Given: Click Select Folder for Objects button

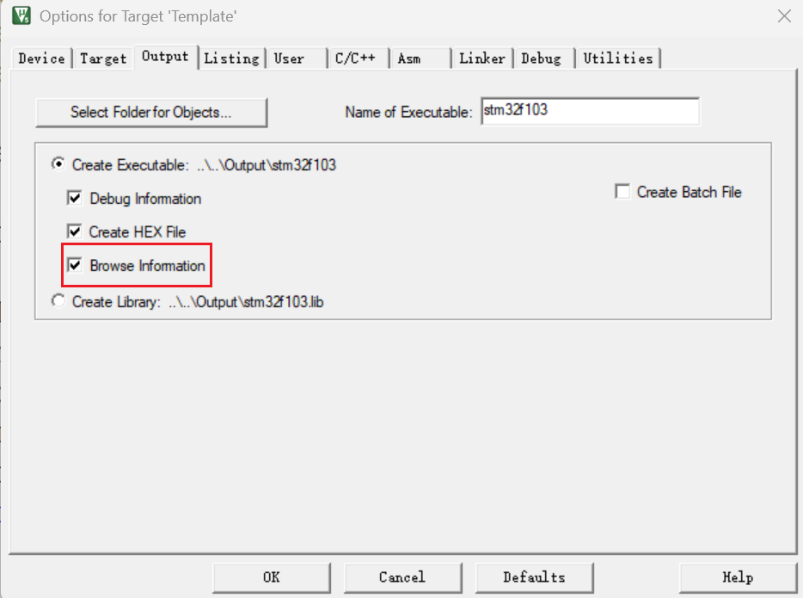Looking at the screenshot, I should [151, 112].
